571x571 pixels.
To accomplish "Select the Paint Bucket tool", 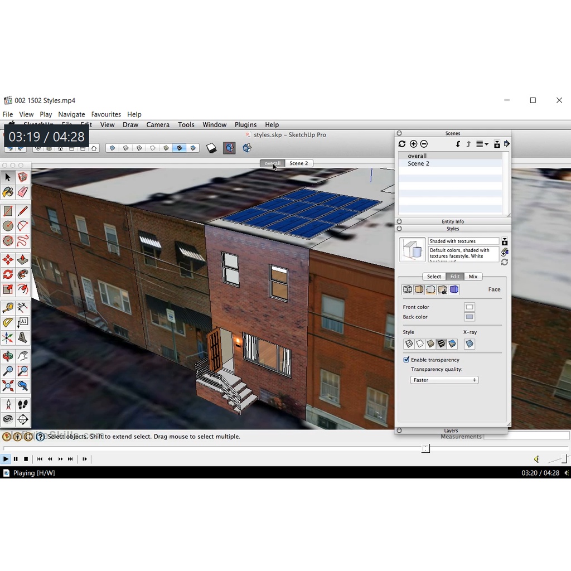I will click(x=8, y=192).
